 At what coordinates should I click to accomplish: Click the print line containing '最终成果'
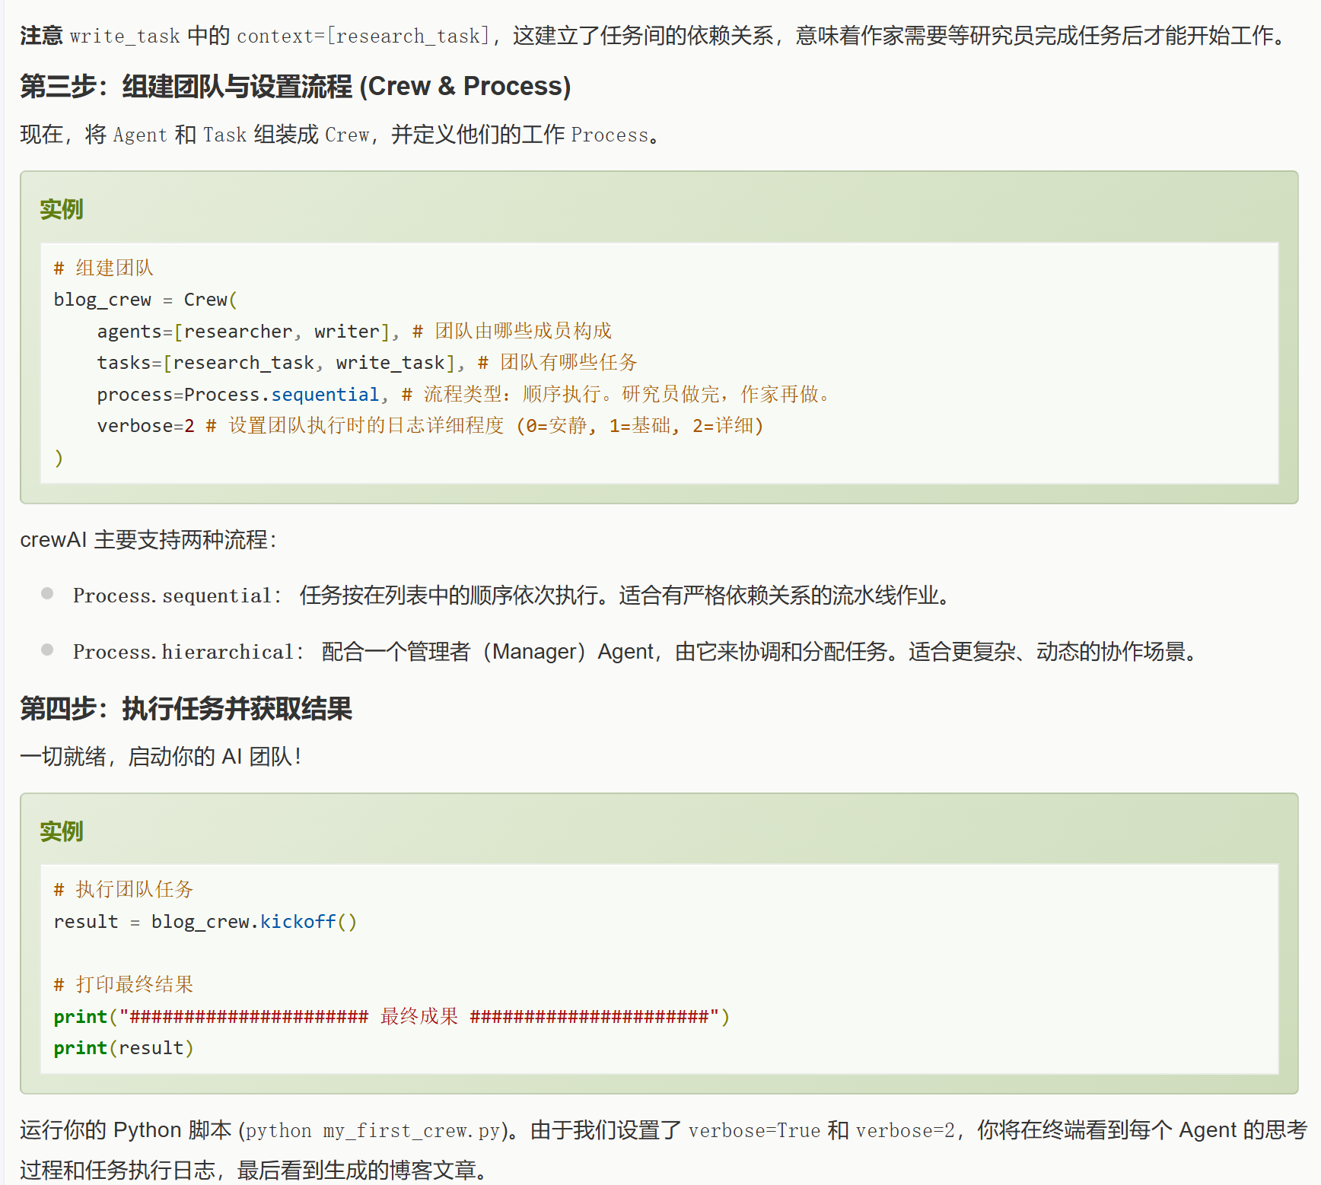pos(392,1017)
